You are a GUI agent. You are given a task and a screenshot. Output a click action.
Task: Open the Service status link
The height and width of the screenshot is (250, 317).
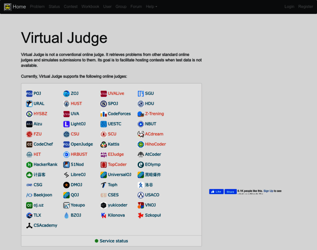click(113, 241)
